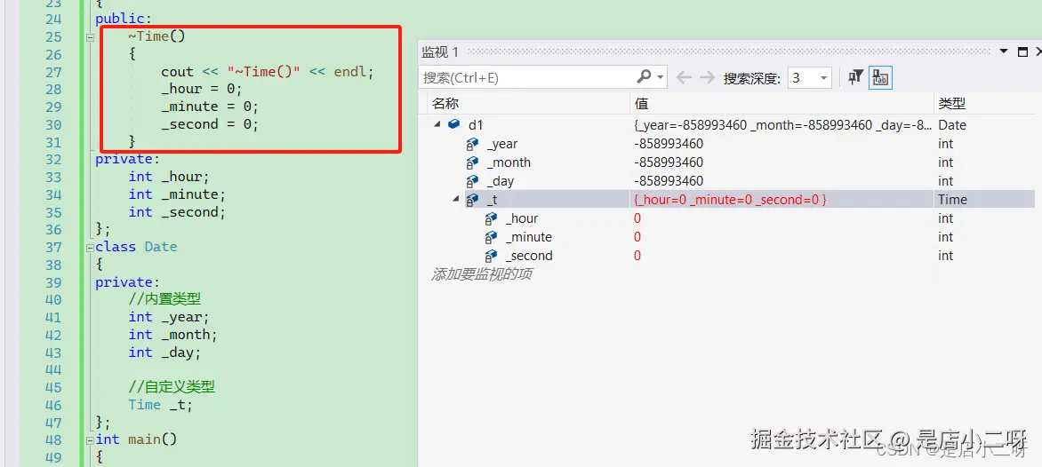
Task: Click the //自定义类型 comment line
Action: [x=172, y=387]
